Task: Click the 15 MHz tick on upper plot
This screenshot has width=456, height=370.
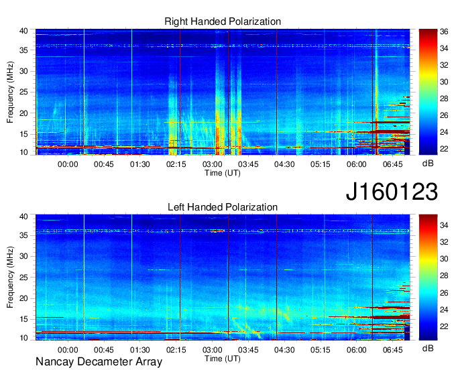Action: (x=23, y=134)
